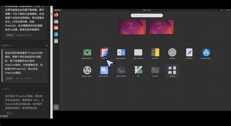
Task: Launch Text Editor
Action: point(189,52)
